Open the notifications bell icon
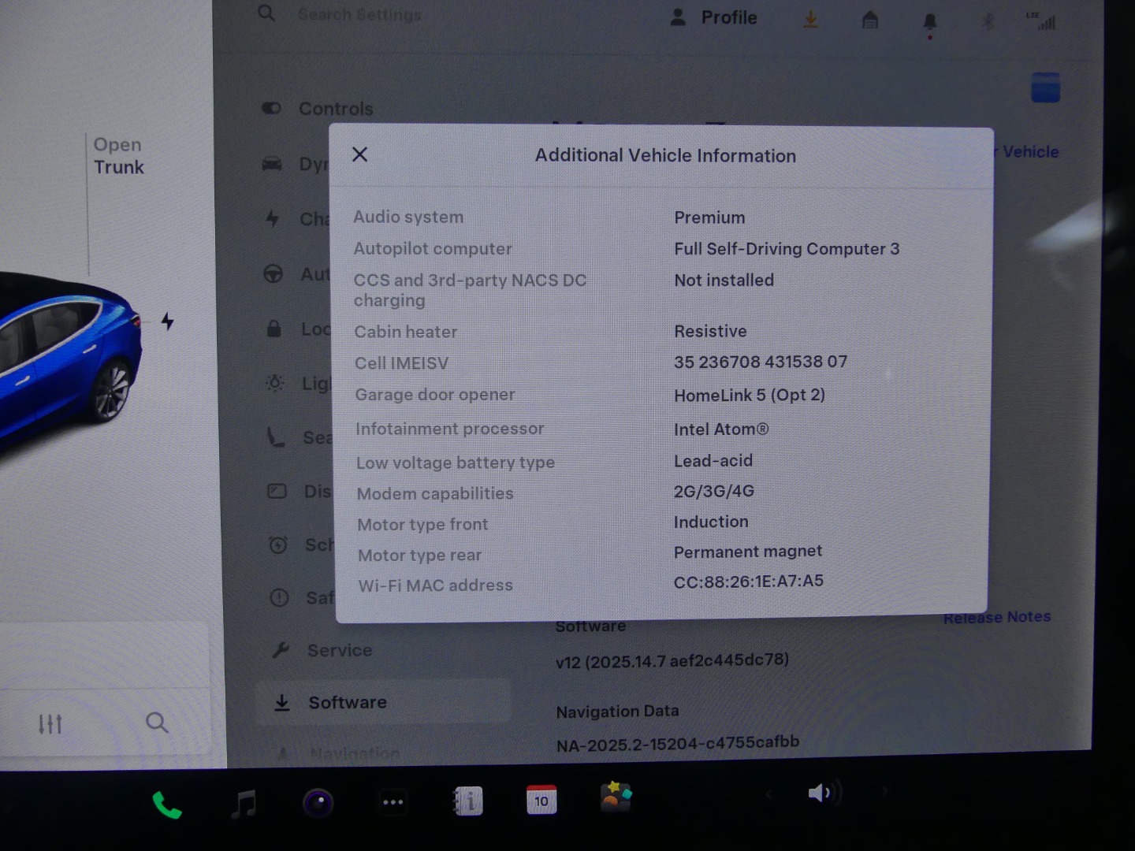1135x851 pixels. pos(930,22)
